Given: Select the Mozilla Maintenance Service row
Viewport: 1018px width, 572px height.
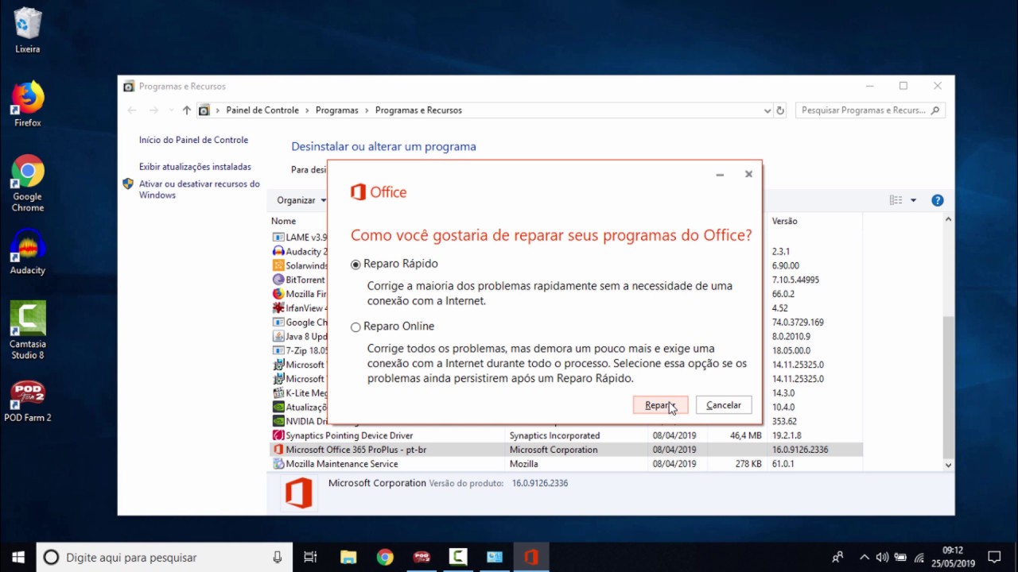Looking at the screenshot, I should [566, 464].
